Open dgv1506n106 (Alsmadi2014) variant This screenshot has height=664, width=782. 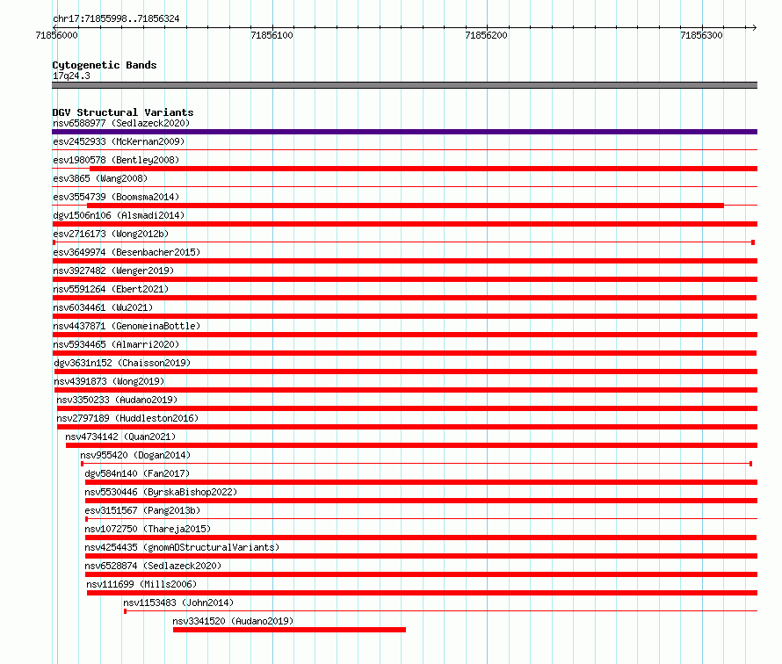click(x=119, y=215)
